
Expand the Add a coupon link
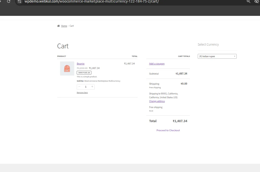(157, 64)
